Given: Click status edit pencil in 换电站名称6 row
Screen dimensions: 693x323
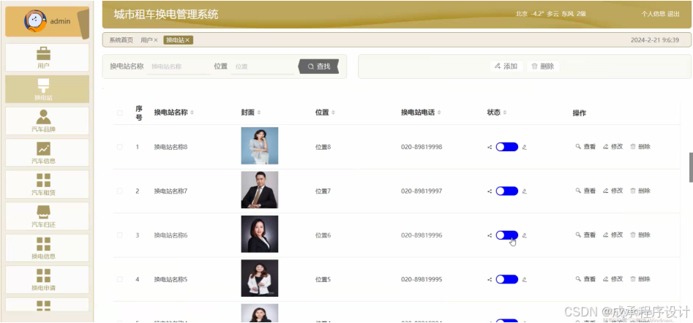Looking at the screenshot, I should 525,235.
